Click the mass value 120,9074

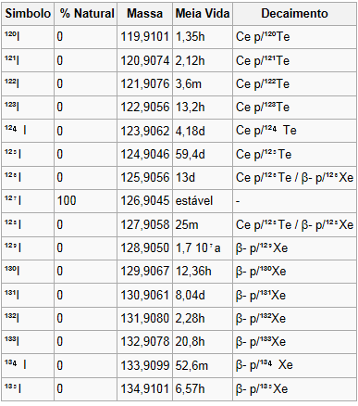[x=145, y=60]
